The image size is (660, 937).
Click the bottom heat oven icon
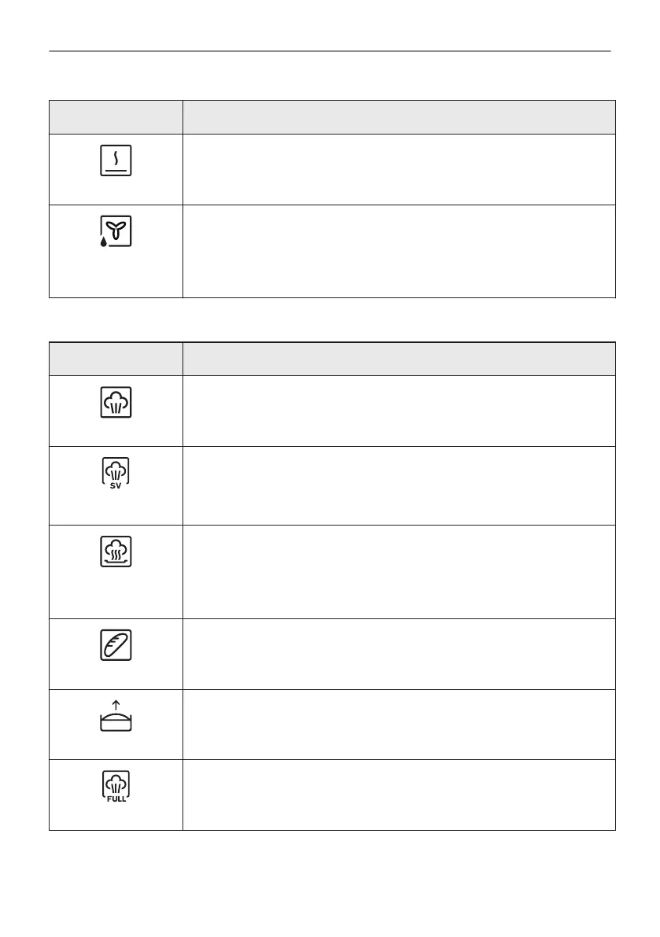coord(116,160)
